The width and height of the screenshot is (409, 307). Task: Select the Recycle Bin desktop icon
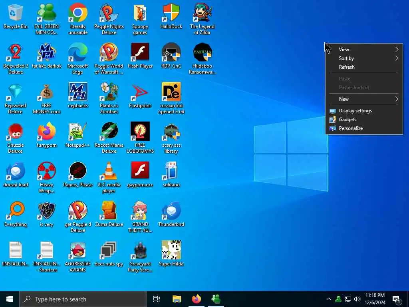pos(16,12)
